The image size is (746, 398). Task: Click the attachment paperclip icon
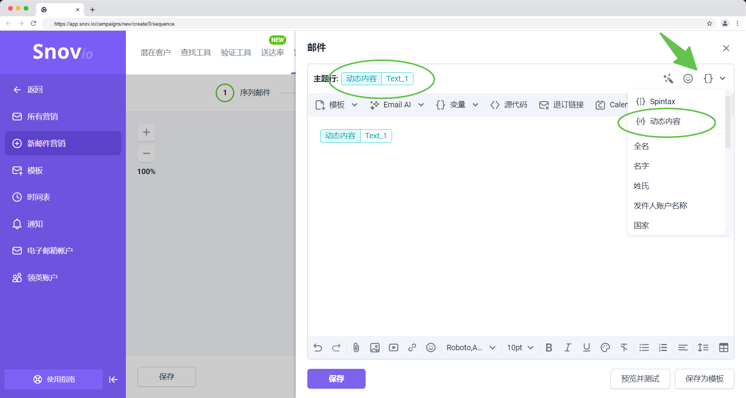pos(356,347)
